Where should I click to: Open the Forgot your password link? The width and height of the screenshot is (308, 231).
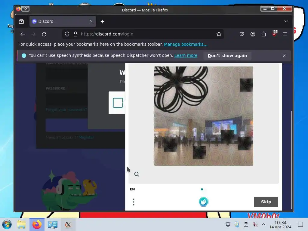[66, 109]
